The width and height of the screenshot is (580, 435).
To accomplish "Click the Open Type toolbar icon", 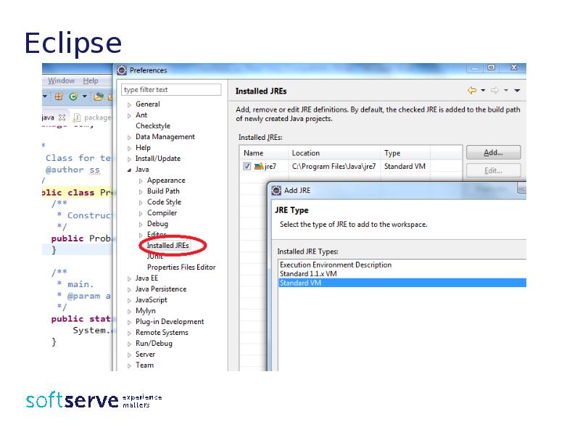I will pyautogui.click(x=99, y=97).
